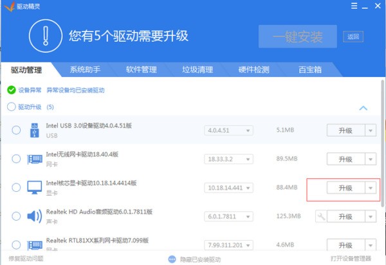386x265 pixels.
Task: Select all via 驱动升级 radio circle
Action: tap(12, 107)
